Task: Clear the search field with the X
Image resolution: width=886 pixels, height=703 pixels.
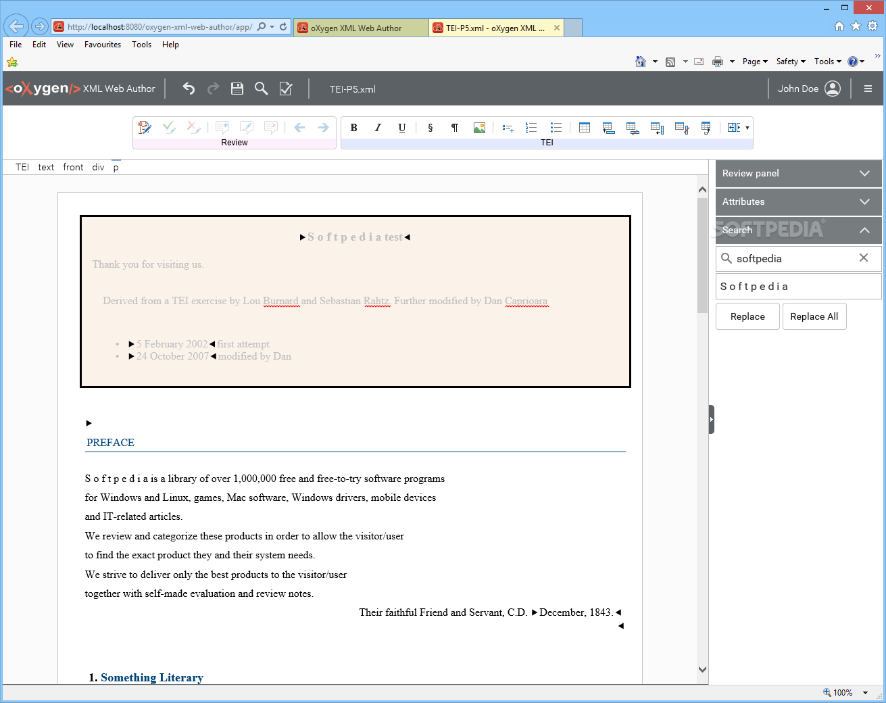Action: click(864, 258)
